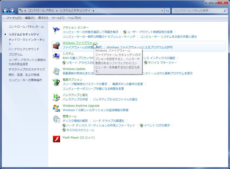The width and height of the screenshot is (230, 169).
Task: Click shield icon beside ハード ディスク パーティション link
Action: 64,125
